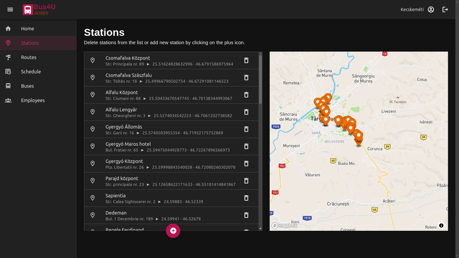The width and height of the screenshot is (459, 258).
Task: Open the user account profile icon
Action: coord(431,10)
